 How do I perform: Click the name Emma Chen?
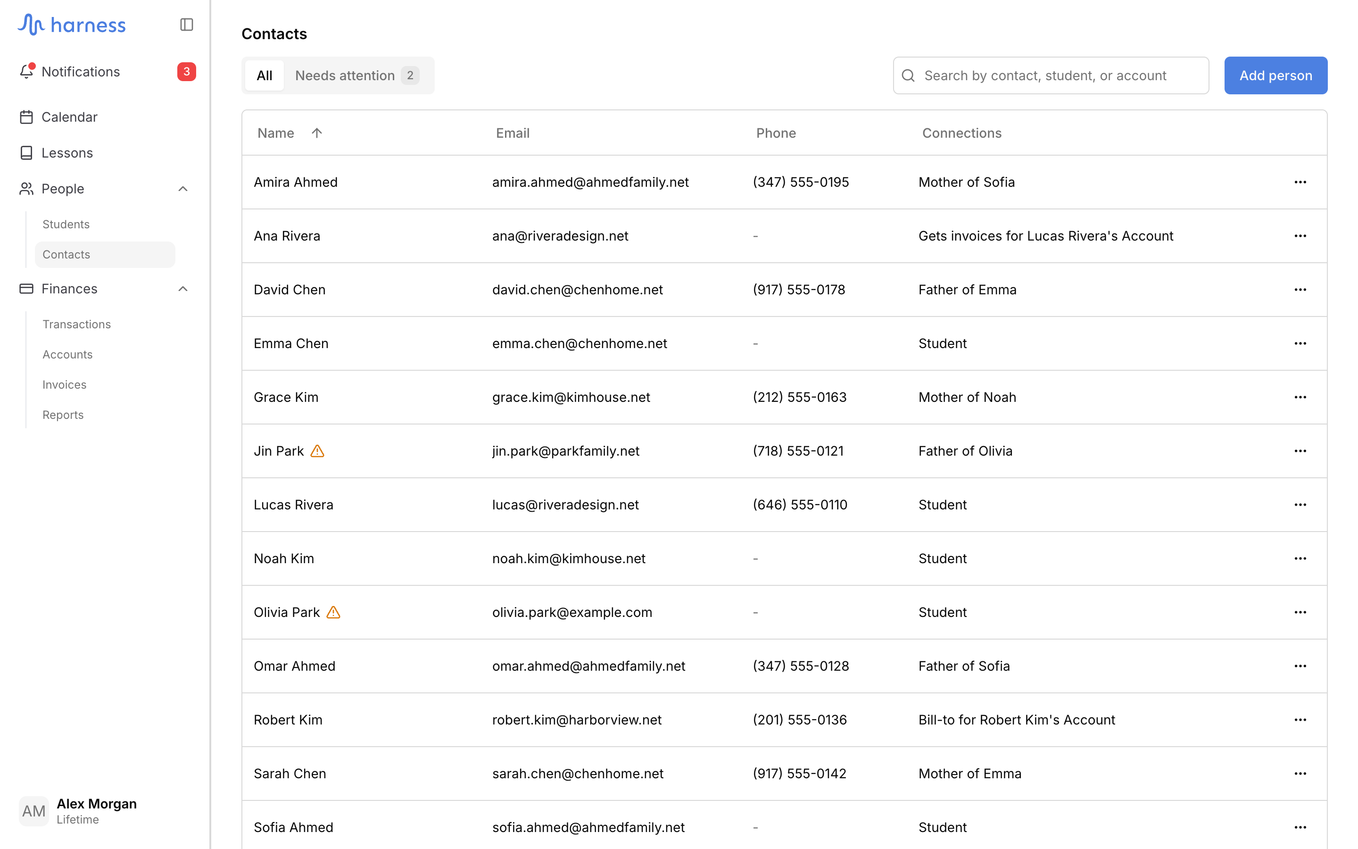pos(291,343)
